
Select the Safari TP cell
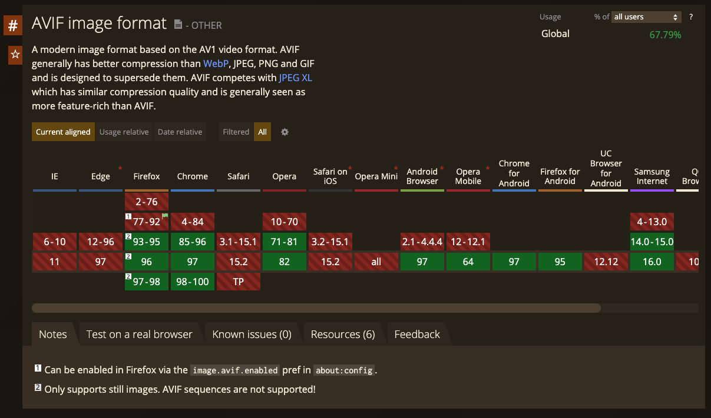pyautogui.click(x=239, y=282)
